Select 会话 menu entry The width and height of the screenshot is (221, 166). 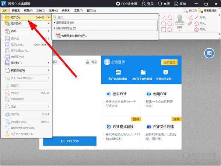point(27,31)
